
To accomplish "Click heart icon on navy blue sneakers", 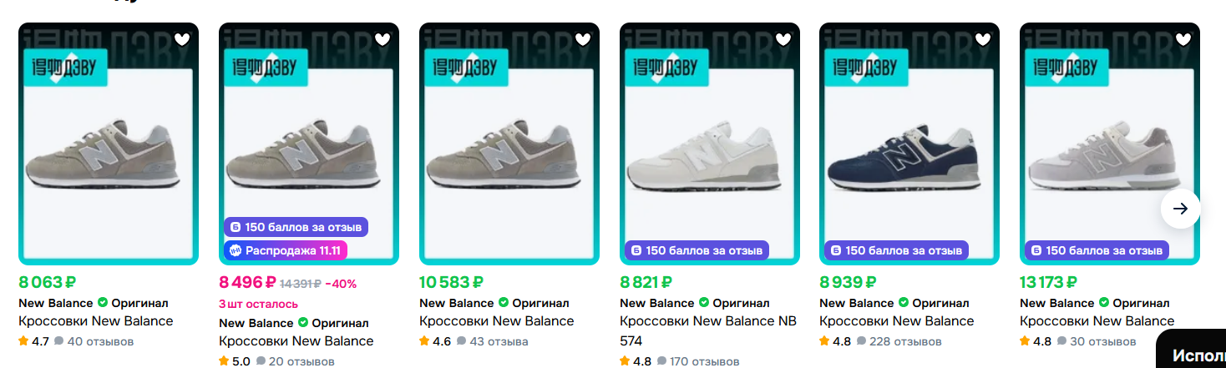I will coord(983,39).
